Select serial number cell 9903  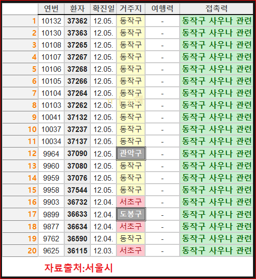[51, 202]
